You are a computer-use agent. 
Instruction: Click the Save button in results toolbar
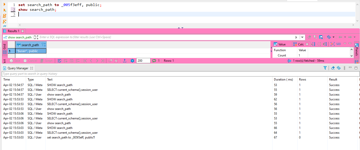pos(15,61)
